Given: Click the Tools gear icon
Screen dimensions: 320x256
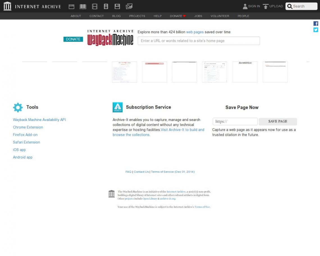Looking at the screenshot, I should (x=18, y=108).
